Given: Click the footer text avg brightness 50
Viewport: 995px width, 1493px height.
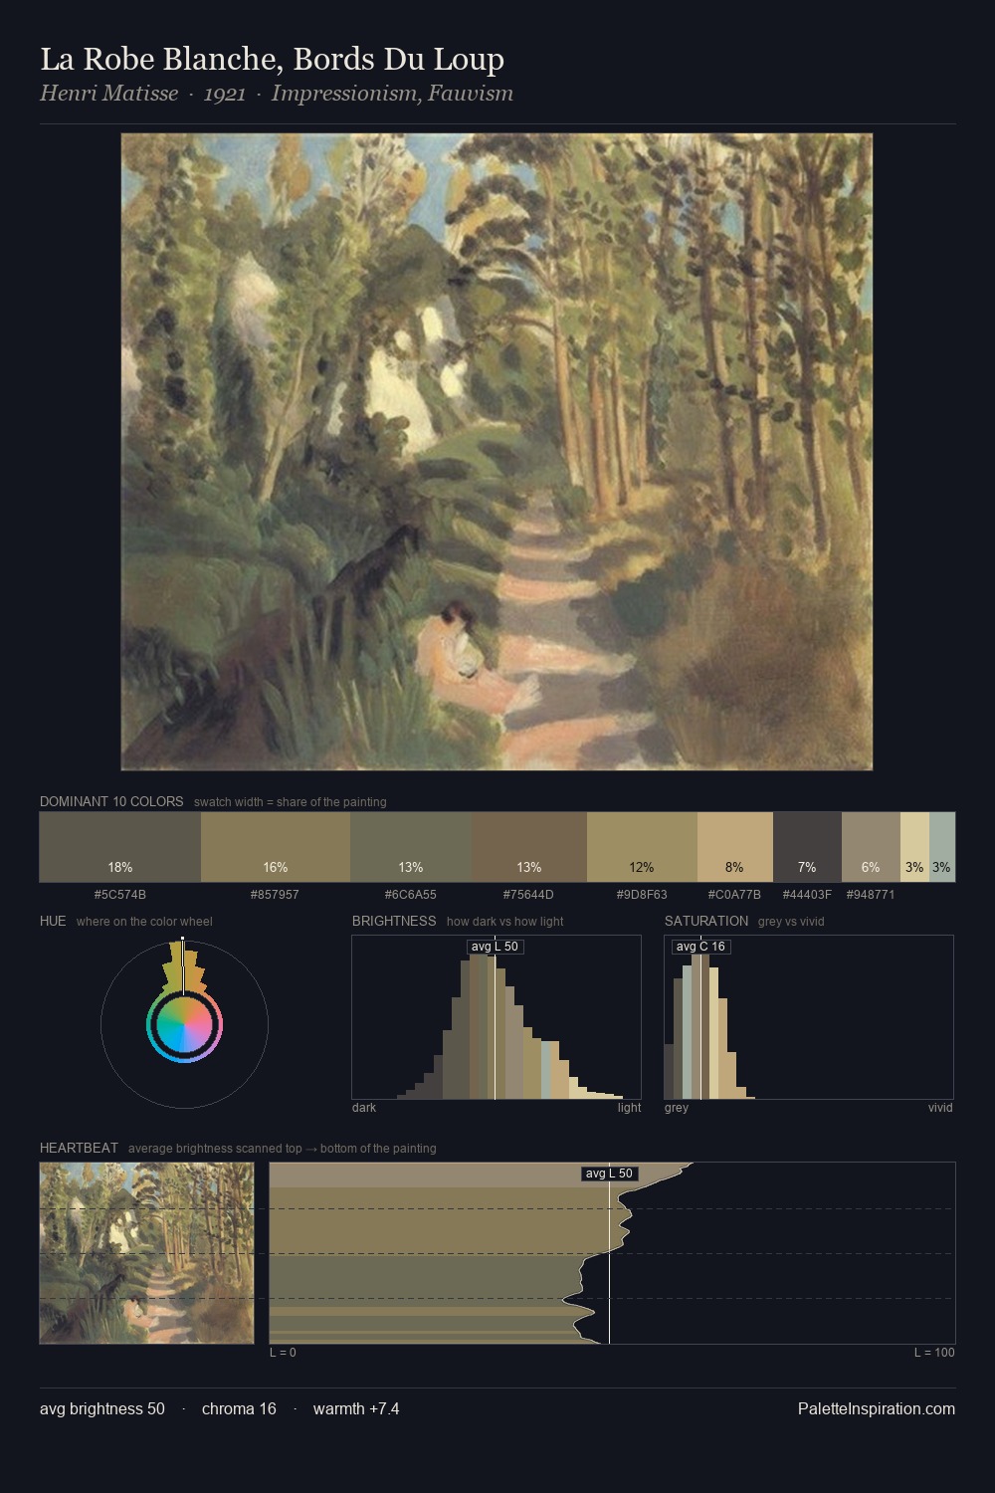Looking at the screenshot, I should click(102, 1408).
